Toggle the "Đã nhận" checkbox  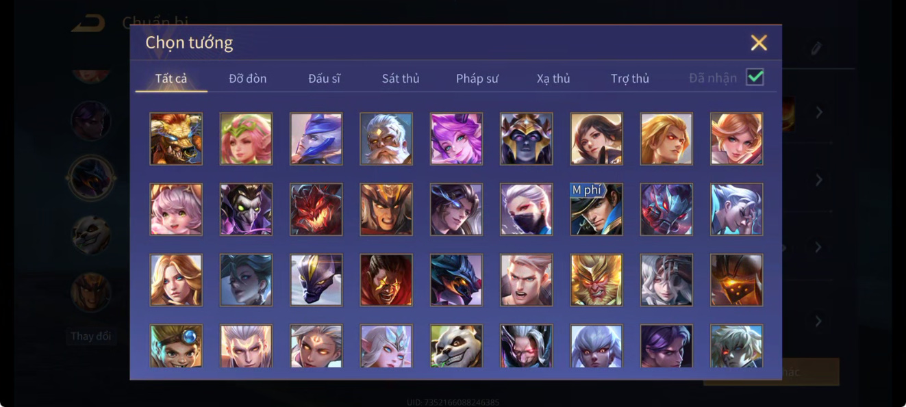(755, 77)
